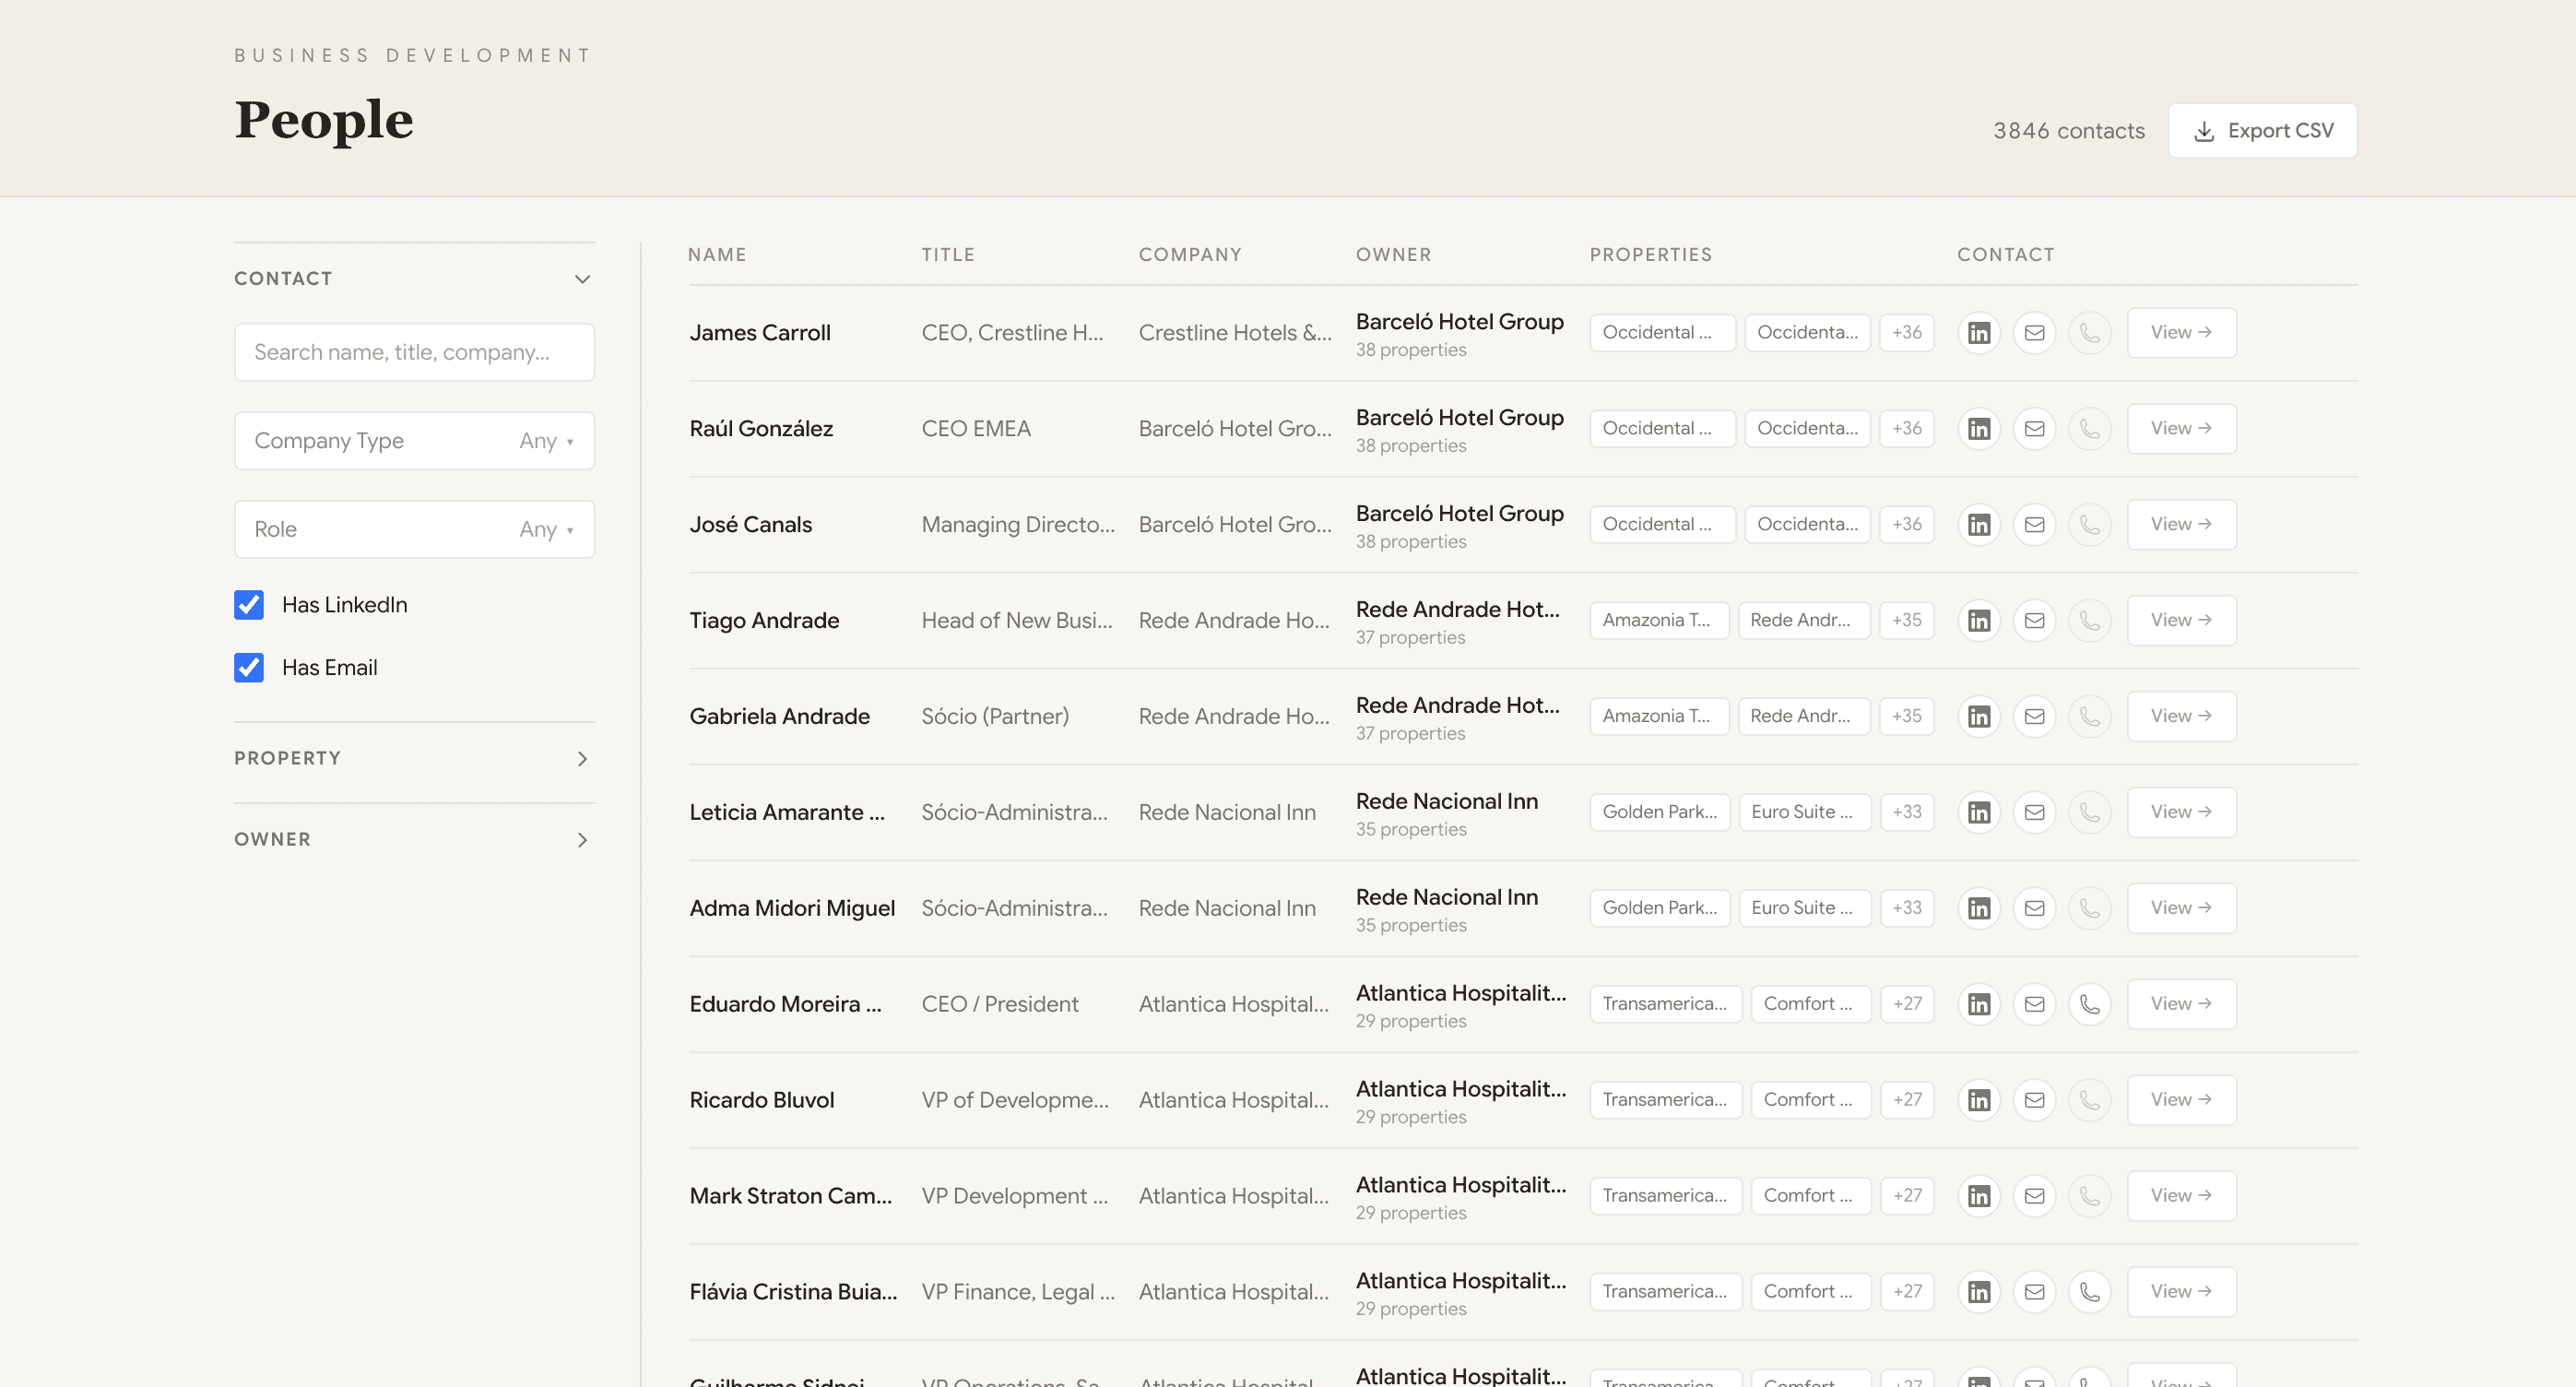Open LinkedIn icon for Ricardo Bluvol
Viewport: 2576px width, 1387px height.
click(x=1978, y=1100)
